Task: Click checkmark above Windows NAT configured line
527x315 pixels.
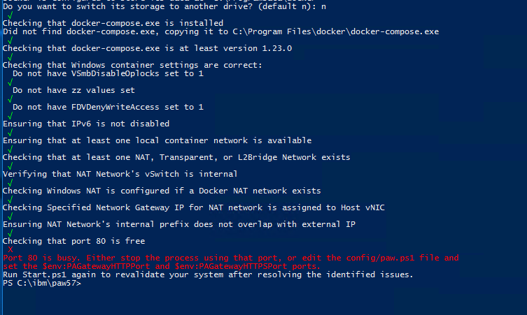Action: [10, 183]
